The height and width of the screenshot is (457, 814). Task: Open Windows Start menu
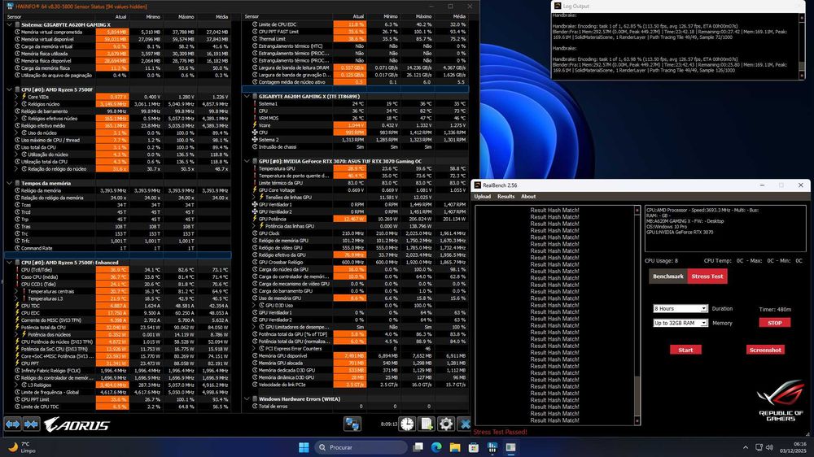pyautogui.click(x=304, y=447)
